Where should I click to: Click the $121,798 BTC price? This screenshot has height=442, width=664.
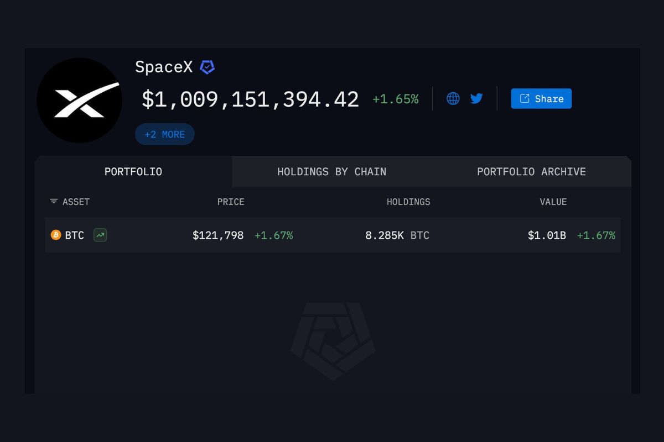click(x=218, y=235)
